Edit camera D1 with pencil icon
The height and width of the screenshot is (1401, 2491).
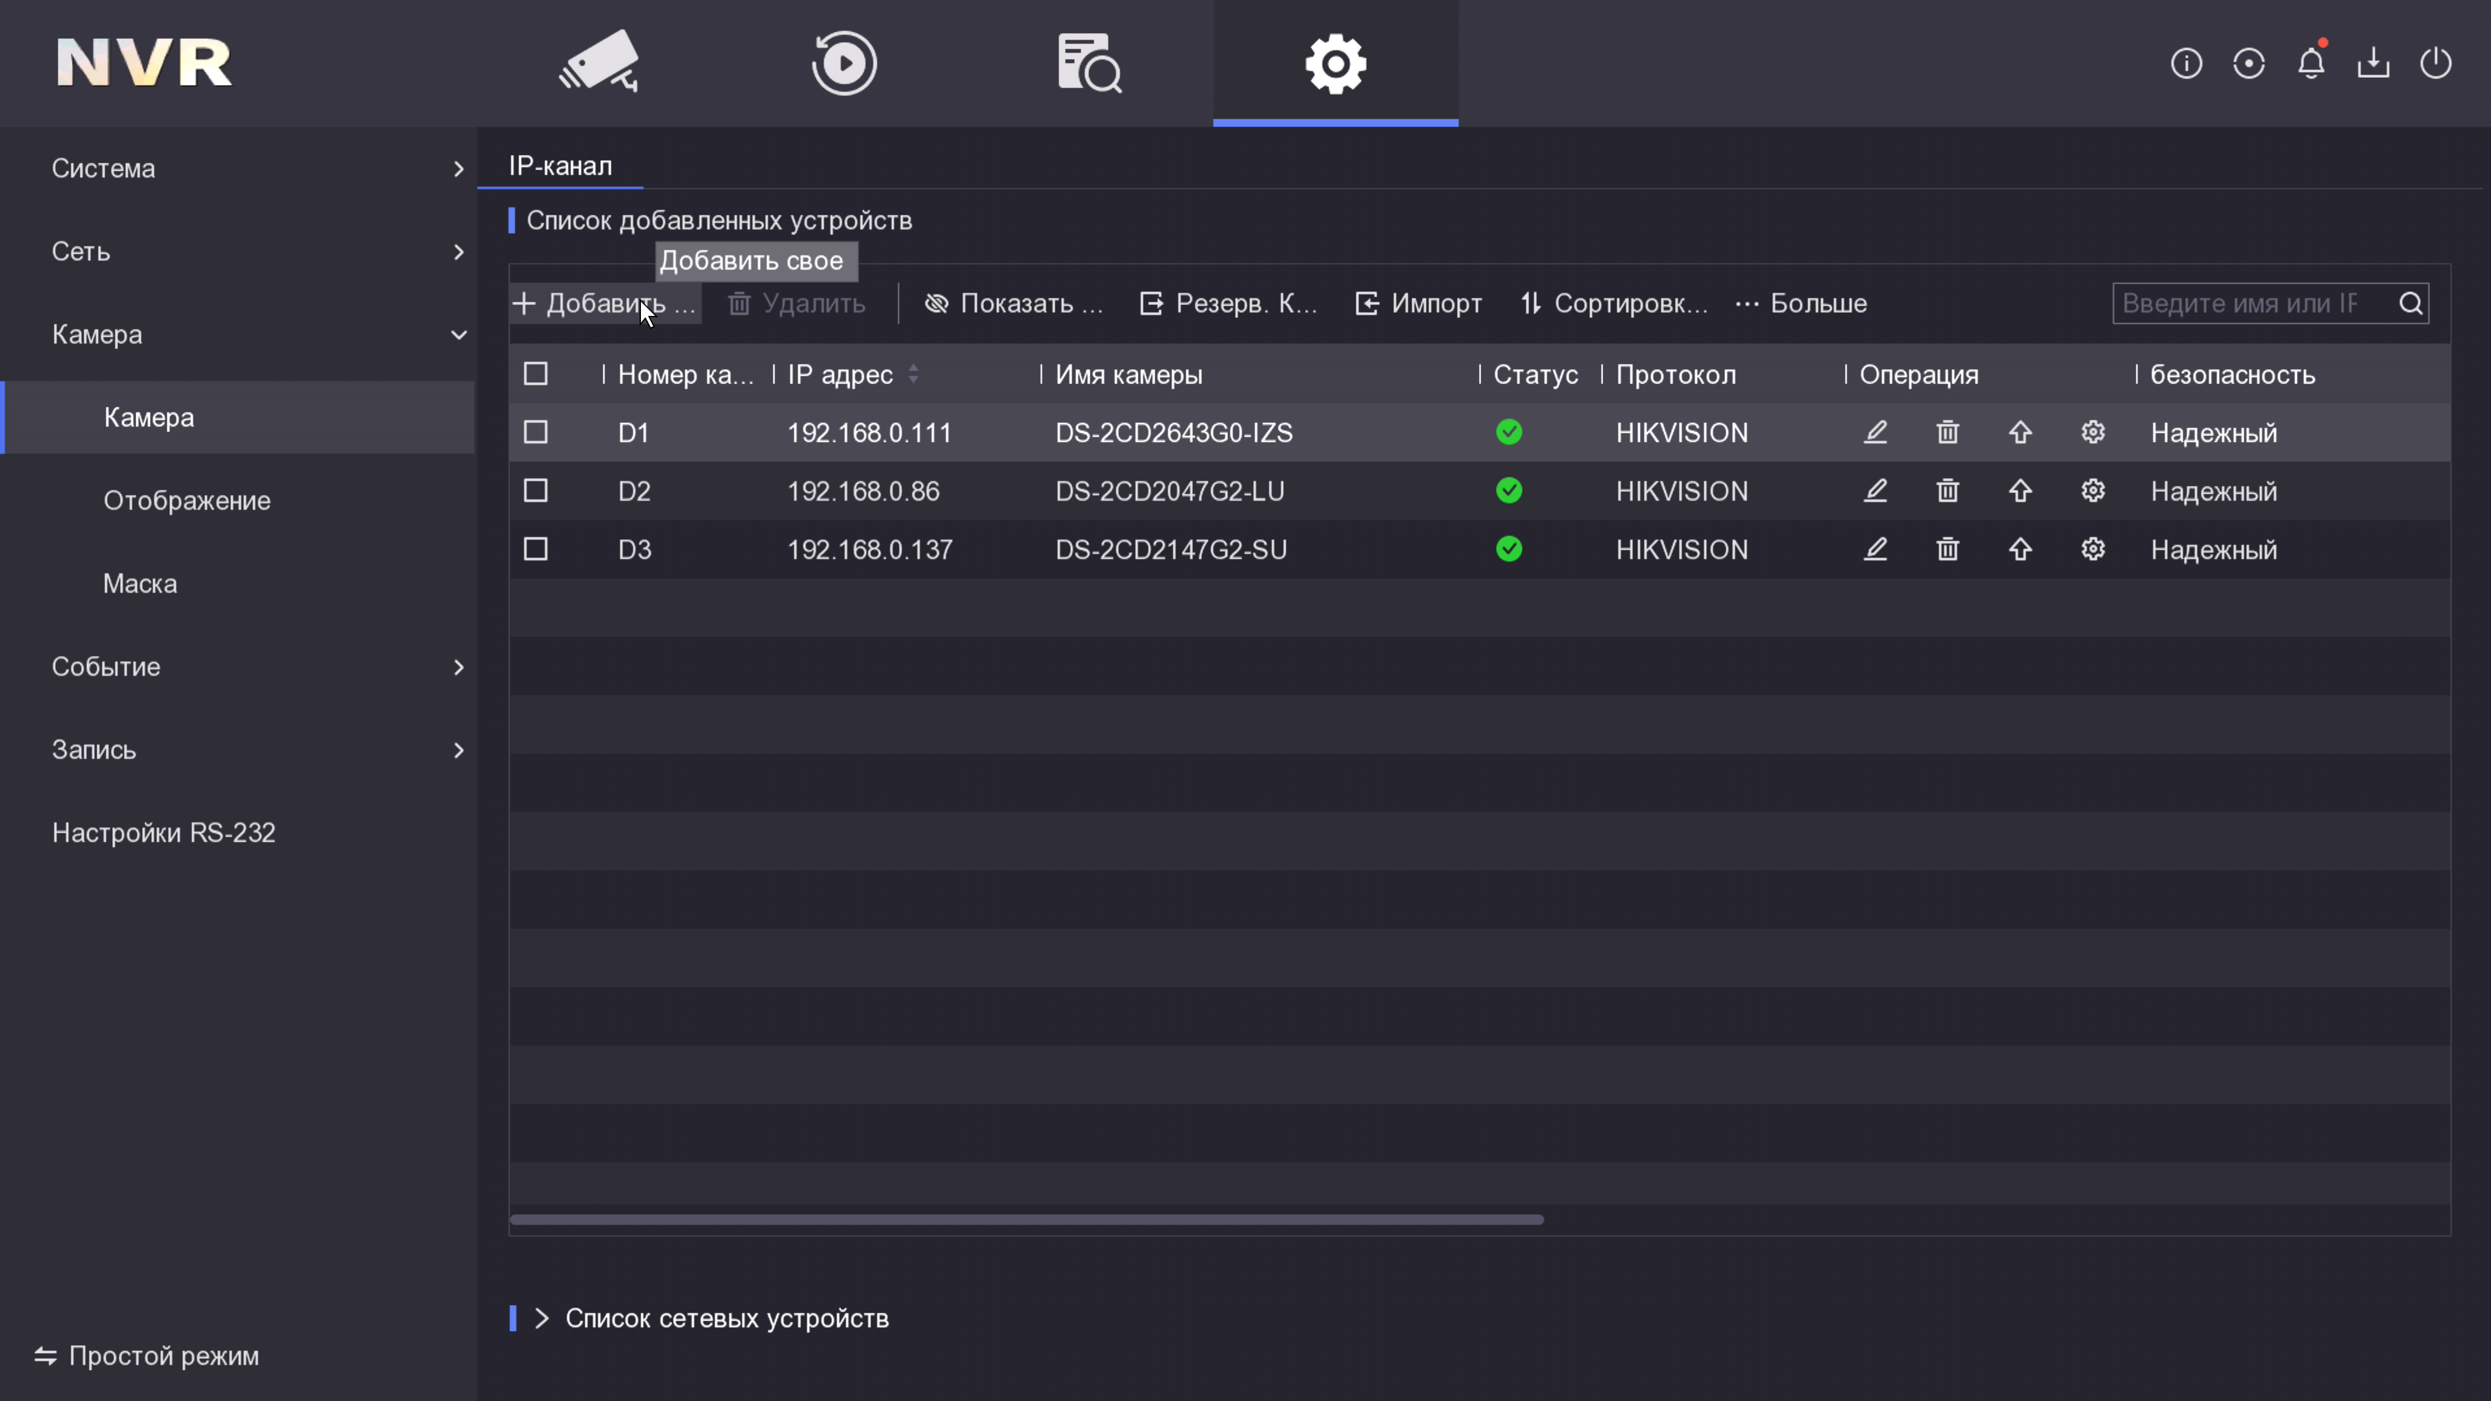1875,432
